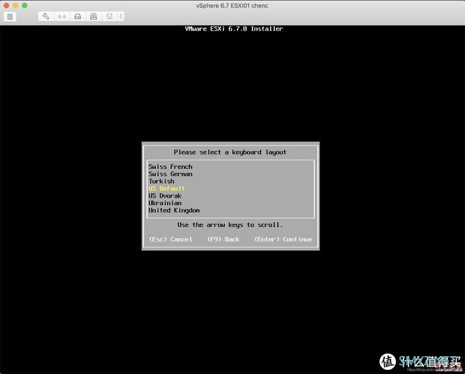
Task: Click (F9) Back in installer dialog
Action: tap(224, 239)
